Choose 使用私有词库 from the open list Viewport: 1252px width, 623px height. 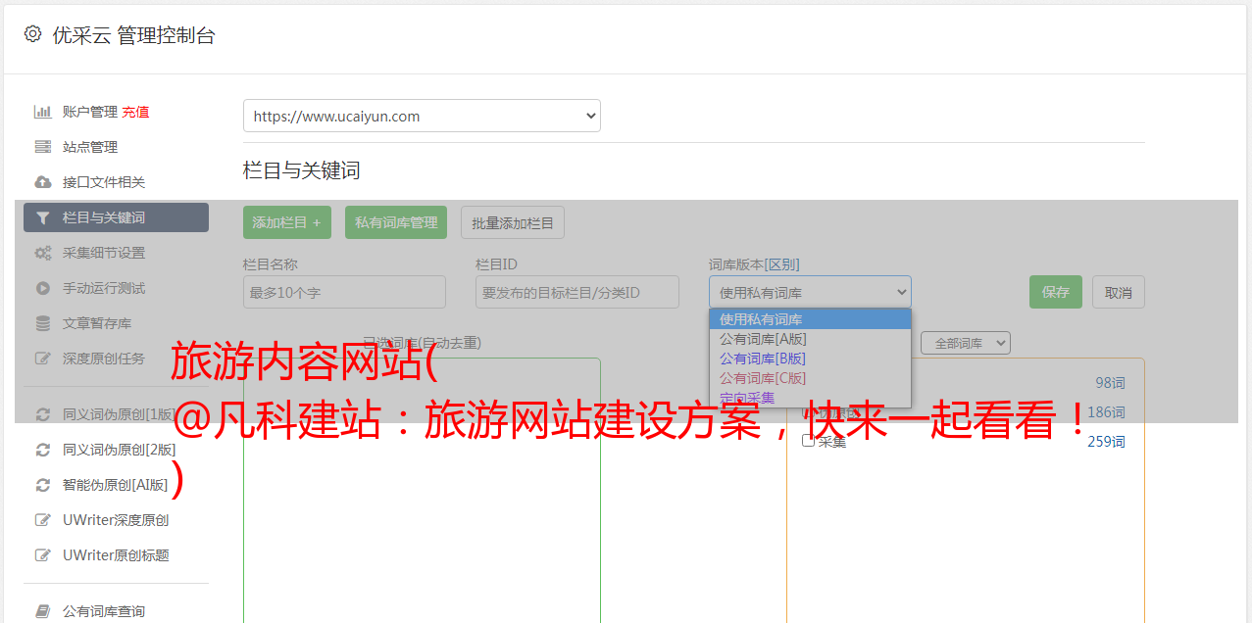[x=810, y=319]
